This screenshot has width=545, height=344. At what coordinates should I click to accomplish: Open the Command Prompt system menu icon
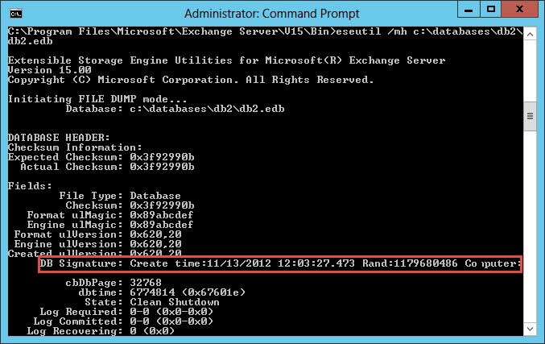coord(14,13)
